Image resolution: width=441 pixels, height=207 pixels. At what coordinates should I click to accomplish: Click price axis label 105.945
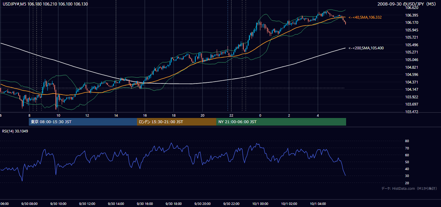point(412,30)
